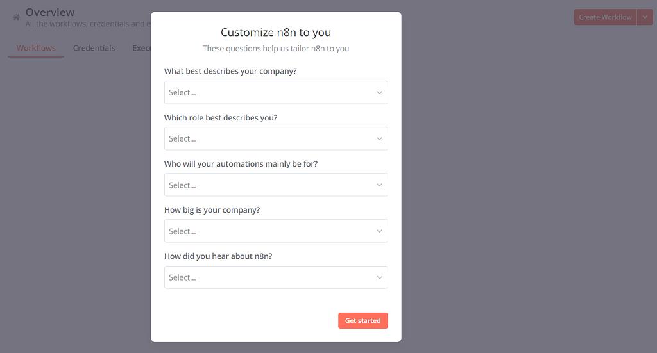Viewport: 657px width, 353px height.
Task: Open the 'Which role best describes you?' select box
Action: coord(269,138)
